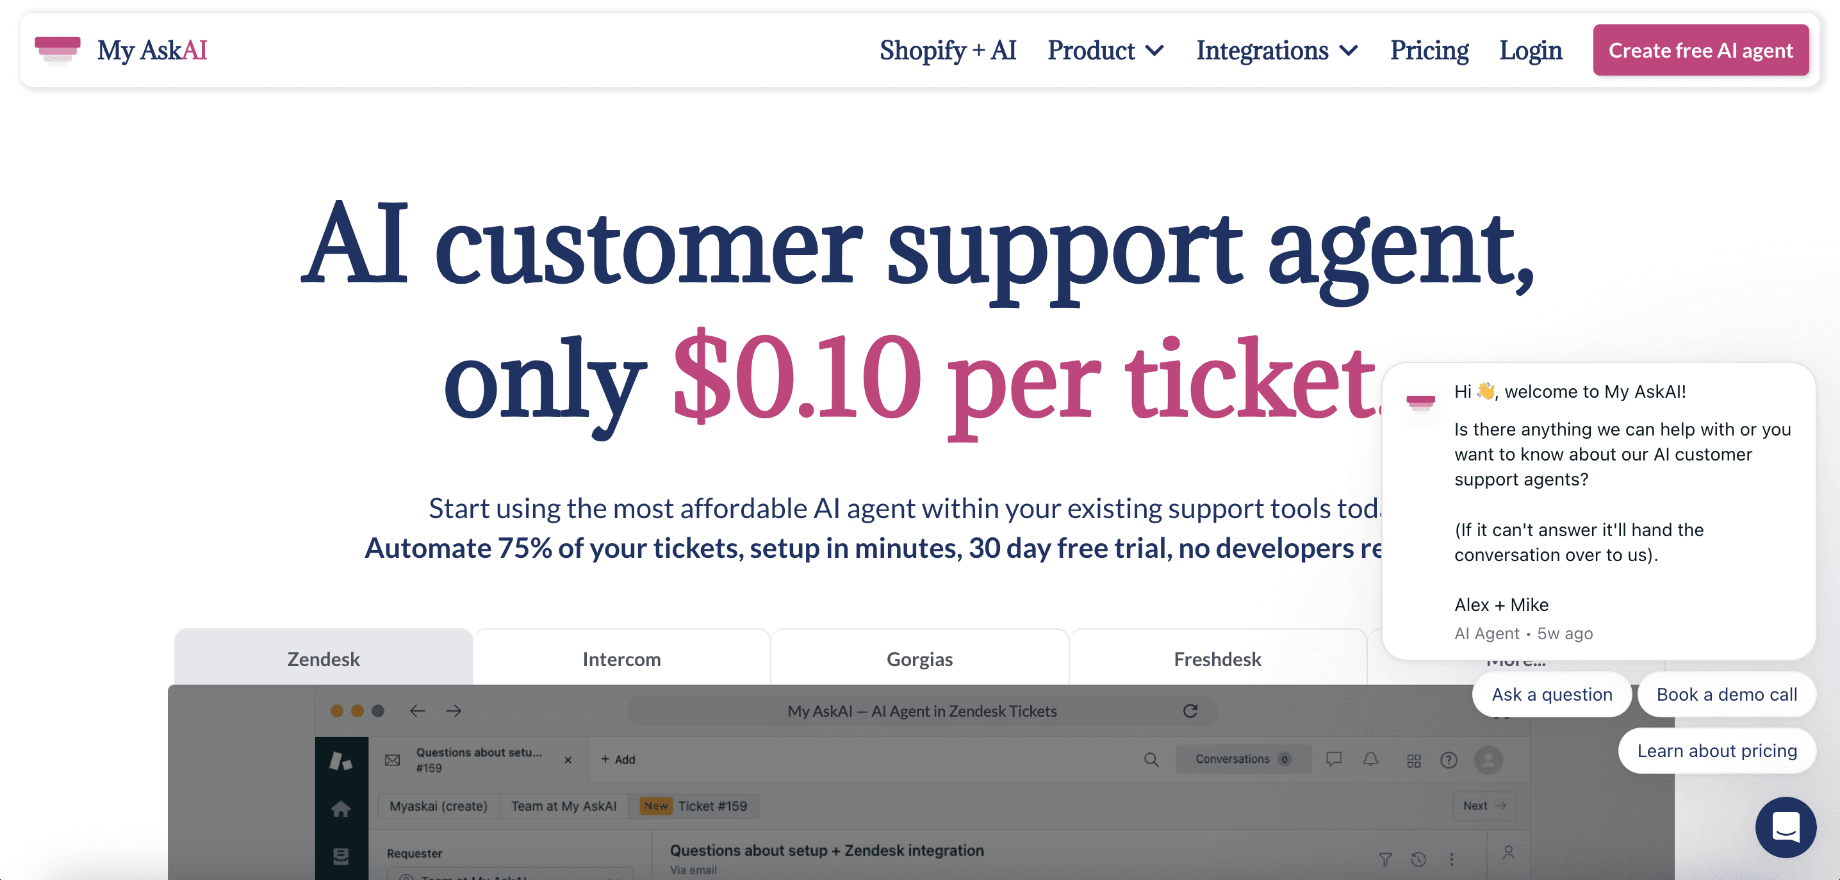Image resolution: width=1840 pixels, height=880 pixels.
Task: Click the back arrow in the demo browser
Action: 418,711
